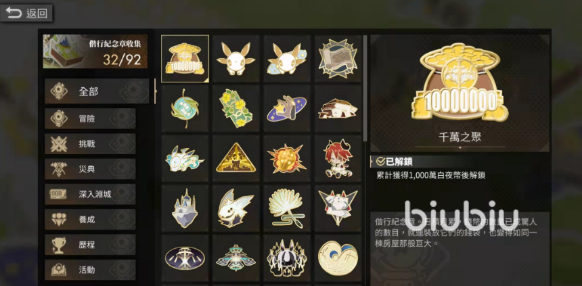582x286 pixels.
Task: Switch to the 深入淵城 category
Action: pos(90,194)
